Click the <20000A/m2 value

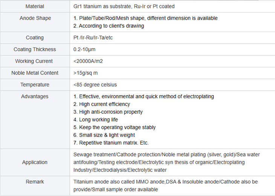(x=88, y=61)
